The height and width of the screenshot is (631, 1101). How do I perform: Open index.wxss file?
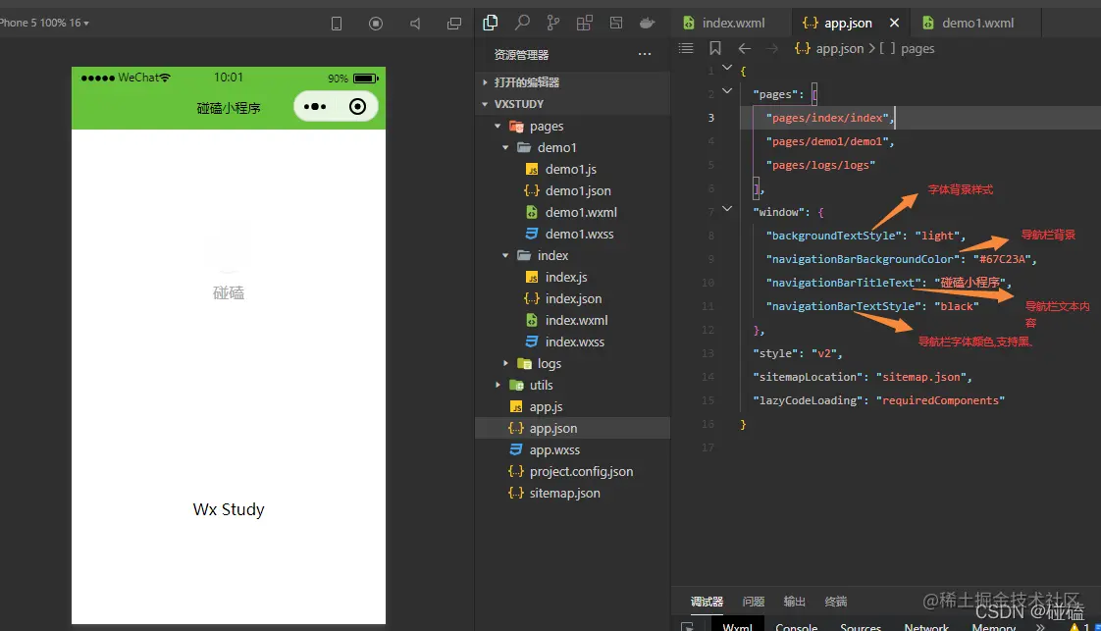[x=573, y=342]
